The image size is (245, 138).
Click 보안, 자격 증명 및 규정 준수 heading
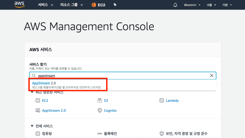pos(187,134)
